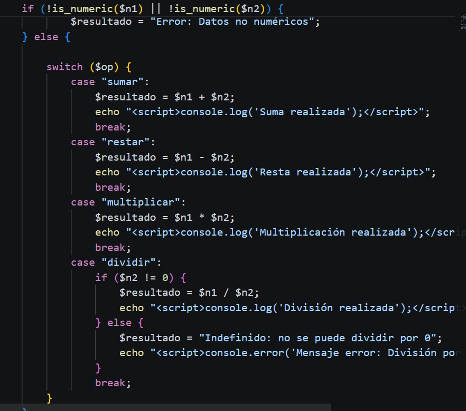Image resolution: width=466 pixels, height=411 pixels.
Task: Click the break under the restar case
Action: click(113, 188)
